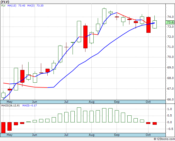This screenshot has height=141, width=175.
Task: Click the tallest green MACD bar in mid-July
Action: pos(79,115)
